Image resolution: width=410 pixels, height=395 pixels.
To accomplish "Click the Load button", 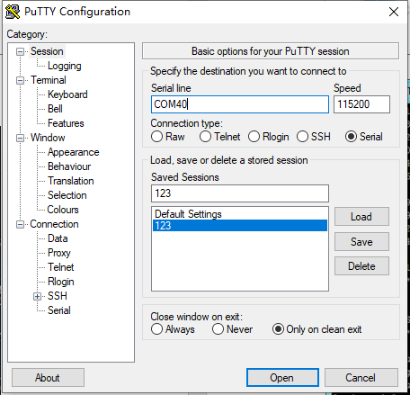I will (361, 217).
